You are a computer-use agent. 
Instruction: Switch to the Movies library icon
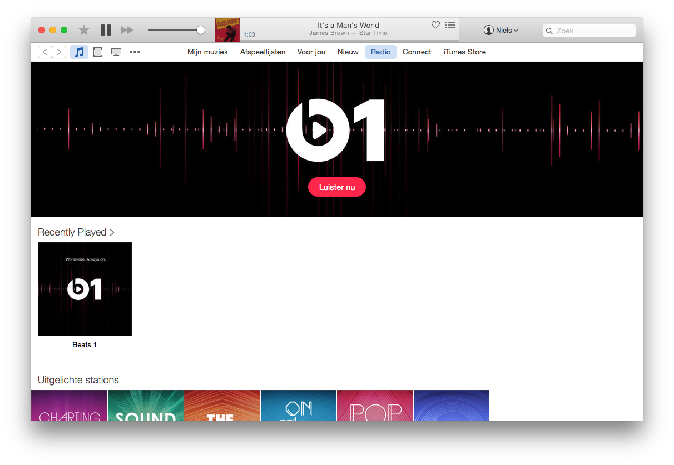click(98, 52)
